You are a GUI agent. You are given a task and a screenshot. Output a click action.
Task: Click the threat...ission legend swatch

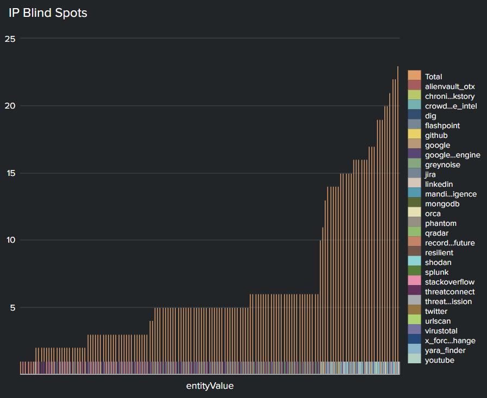point(414,300)
